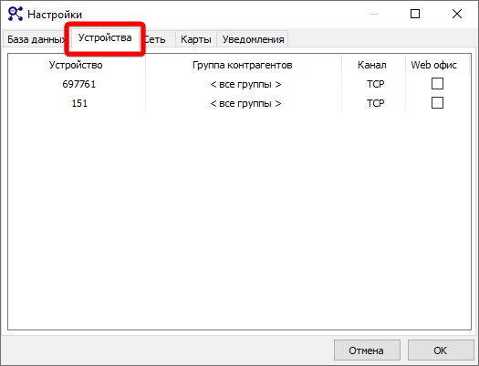Image resolution: width=479 pixels, height=366 pixels.
Task: Maximize the Настройки window
Action: [x=415, y=14]
